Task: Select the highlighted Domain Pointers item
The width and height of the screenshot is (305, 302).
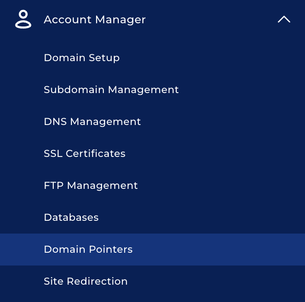Action: 88,250
